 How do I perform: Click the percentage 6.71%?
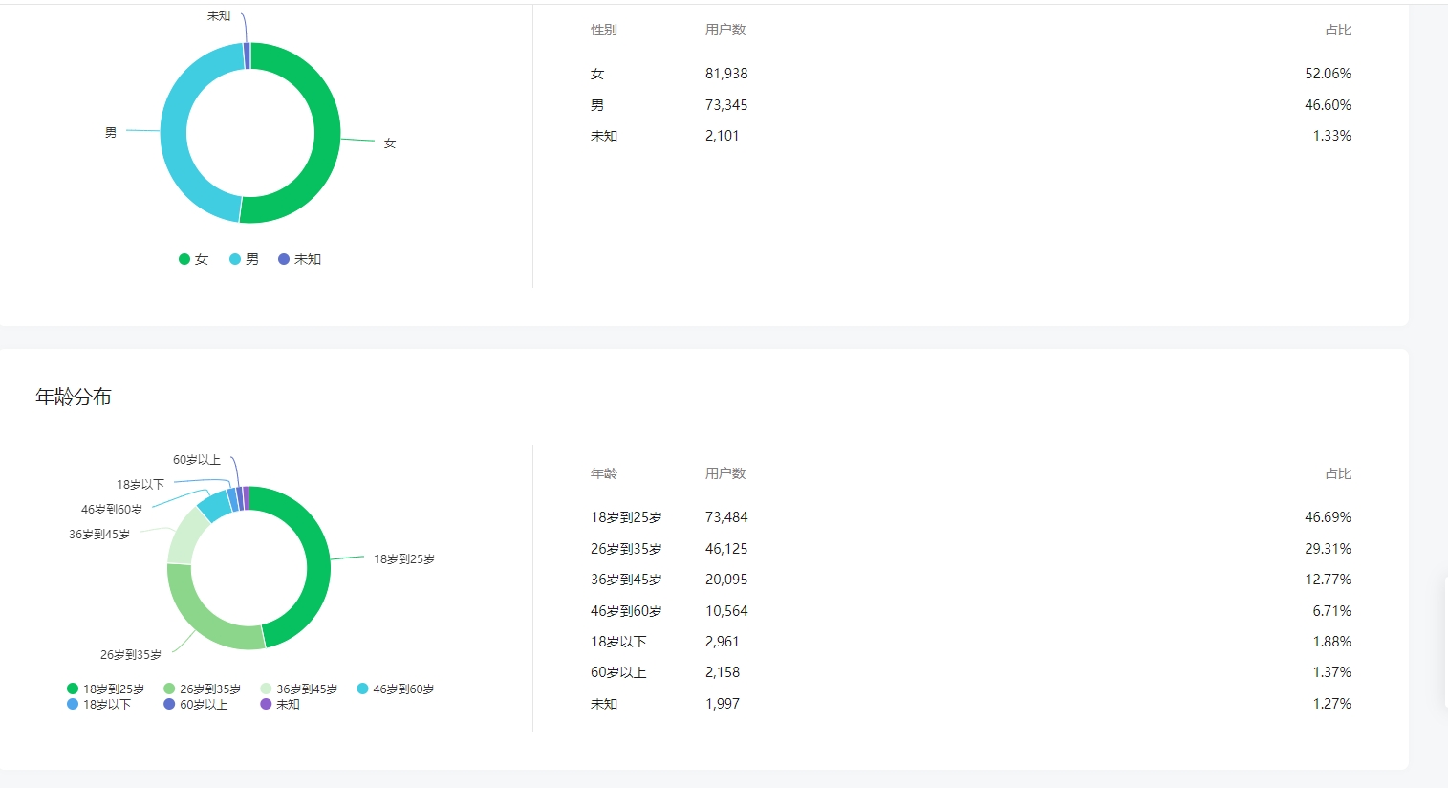[x=1332, y=611]
